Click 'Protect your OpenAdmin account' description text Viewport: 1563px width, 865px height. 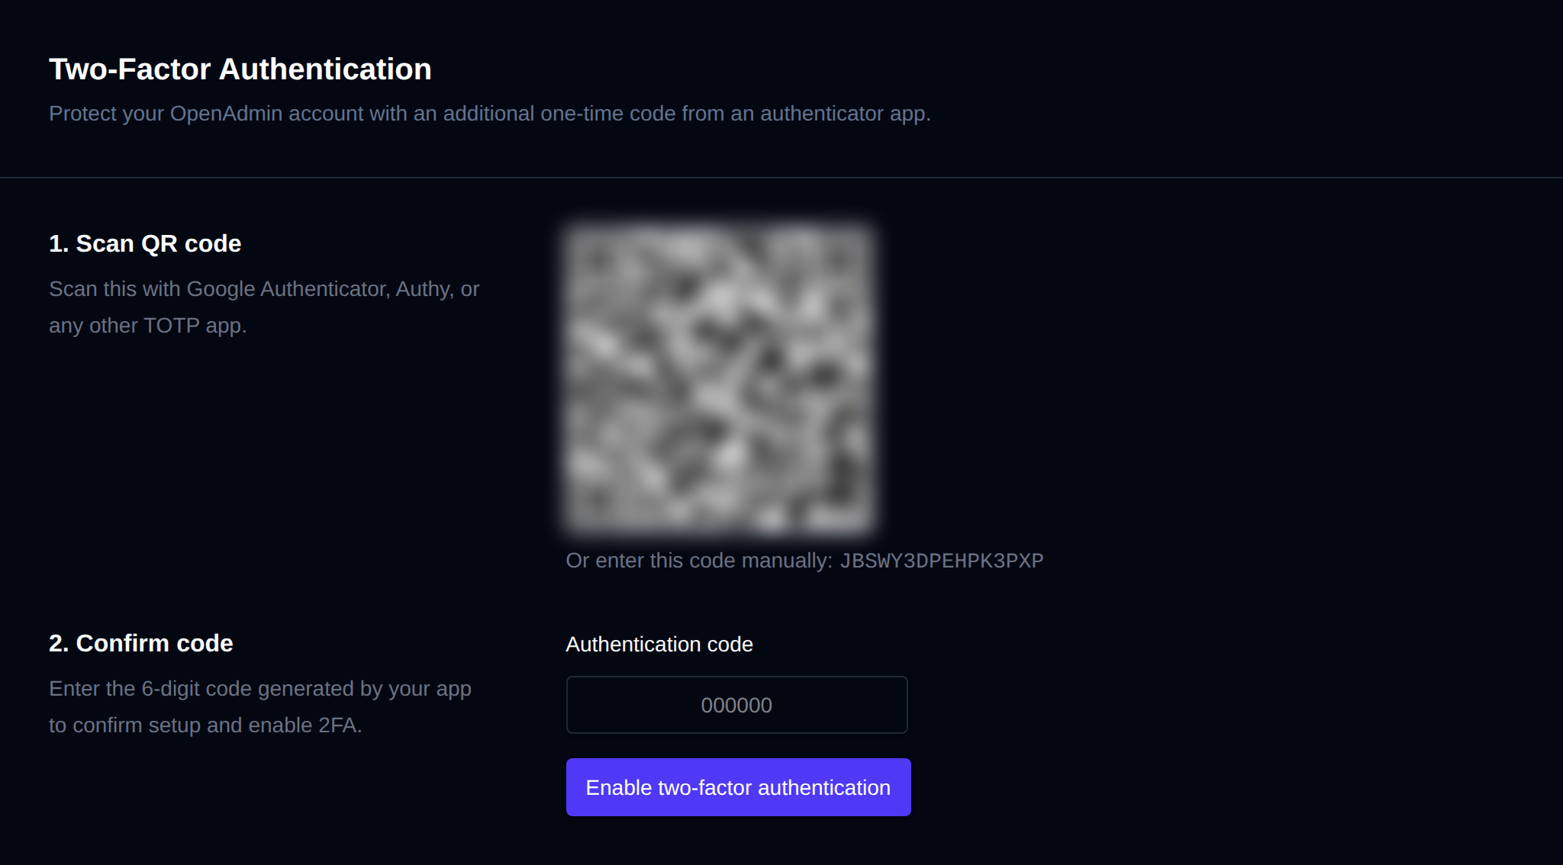click(x=490, y=114)
